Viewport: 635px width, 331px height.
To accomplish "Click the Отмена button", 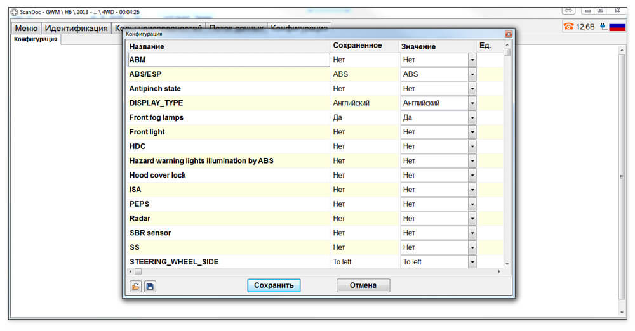I will click(x=363, y=285).
